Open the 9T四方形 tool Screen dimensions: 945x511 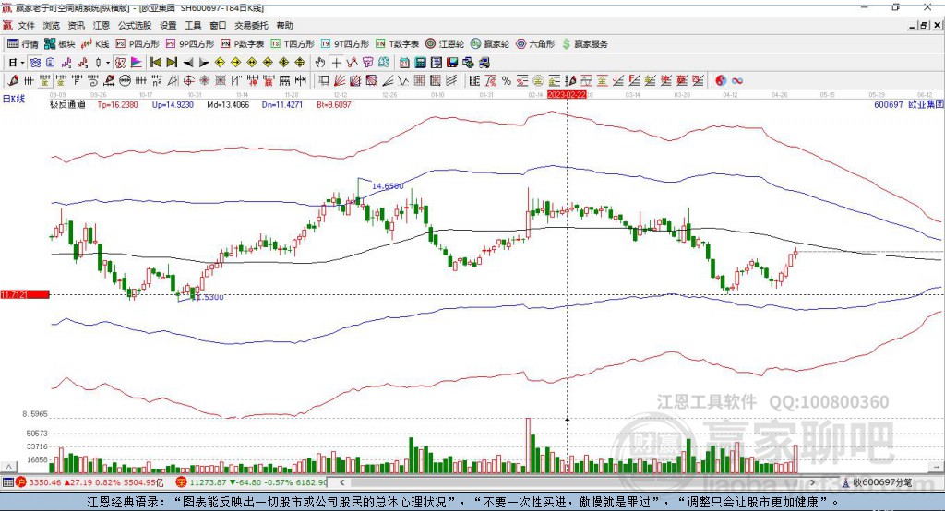point(345,44)
